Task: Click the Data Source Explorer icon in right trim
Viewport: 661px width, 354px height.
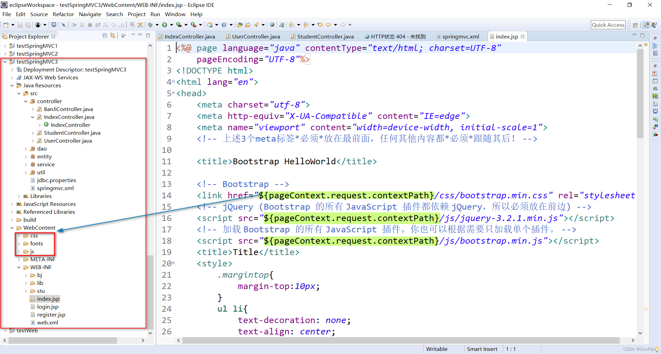Action: [x=655, y=96]
